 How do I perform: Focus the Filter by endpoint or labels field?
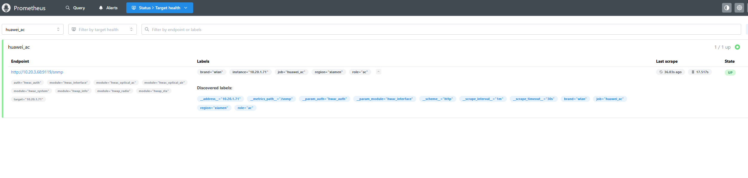tap(442, 29)
